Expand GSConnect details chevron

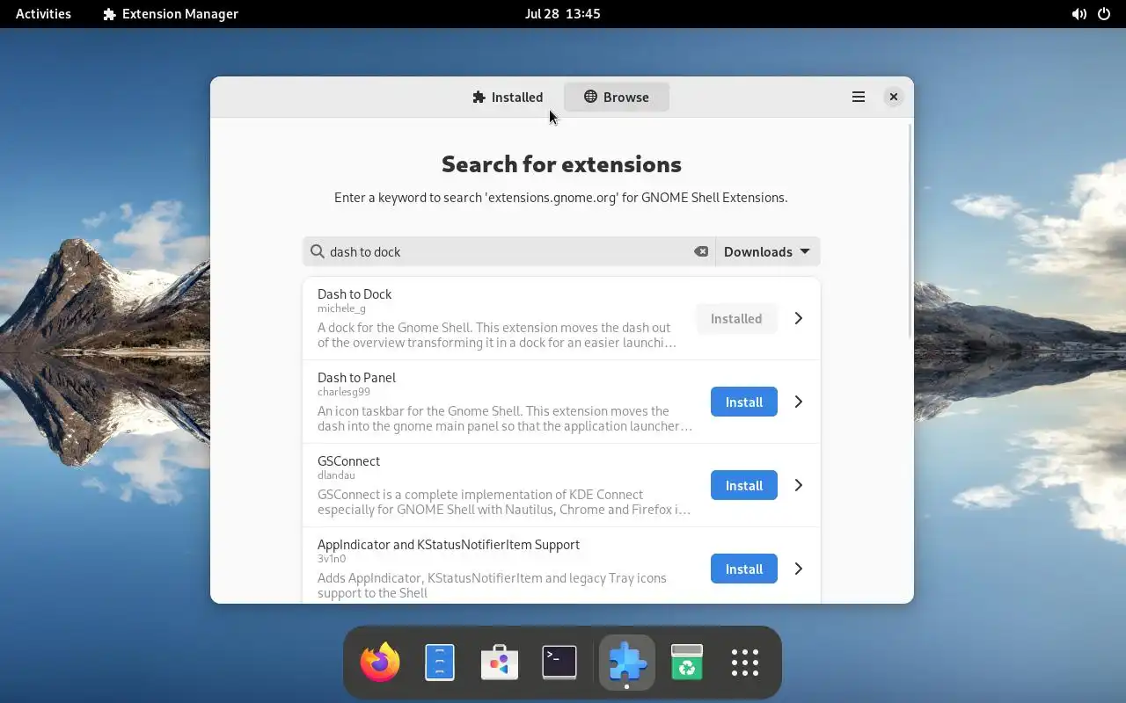[x=799, y=485]
